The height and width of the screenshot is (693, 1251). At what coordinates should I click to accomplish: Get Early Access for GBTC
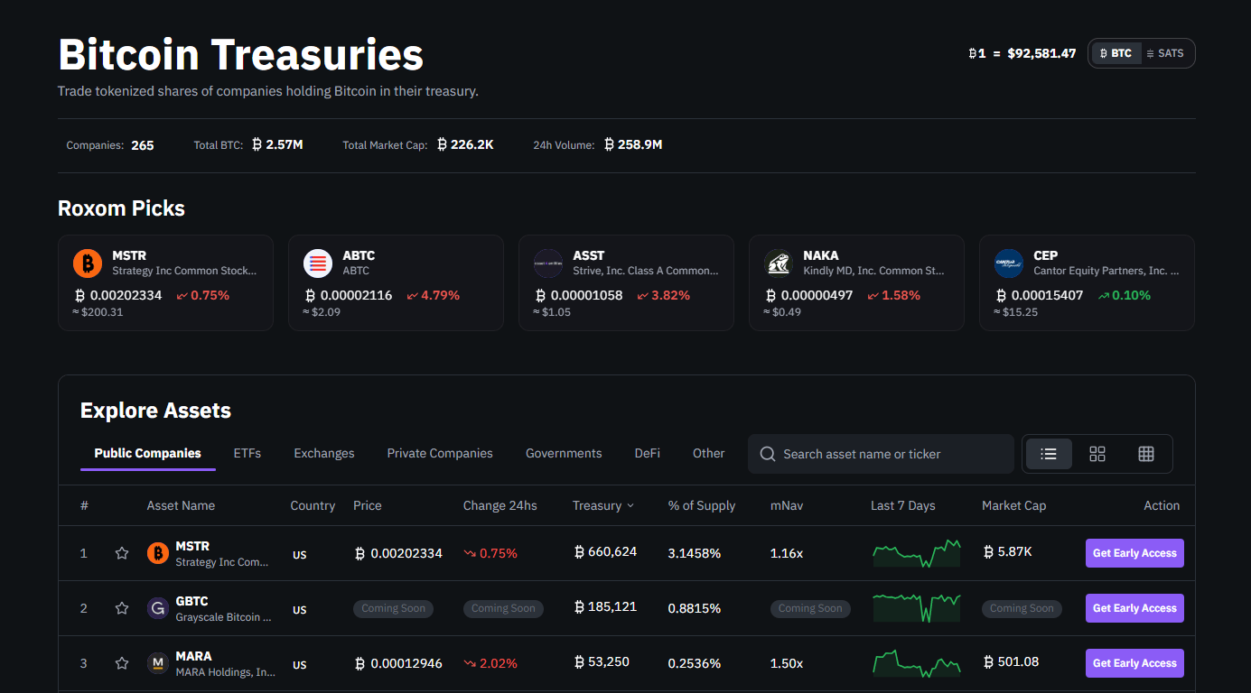(1134, 608)
